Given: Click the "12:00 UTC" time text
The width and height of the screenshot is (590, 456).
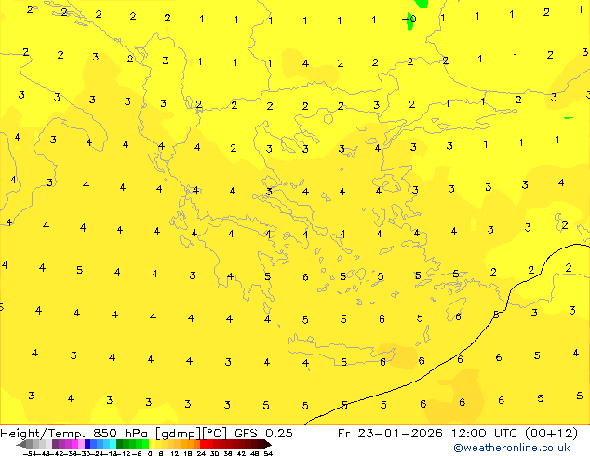Looking at the screenshot, I should [486, 434].
